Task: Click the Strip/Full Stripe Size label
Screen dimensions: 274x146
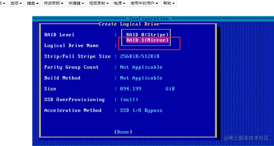Action: [77, 56]
